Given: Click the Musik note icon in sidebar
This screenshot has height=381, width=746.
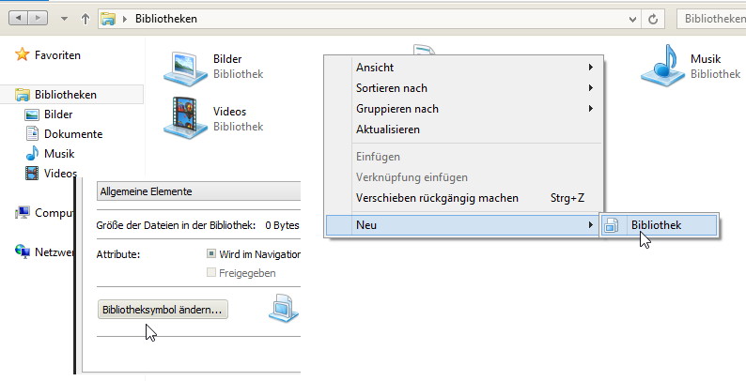Looking at the screenshot, I should point(32,153).
